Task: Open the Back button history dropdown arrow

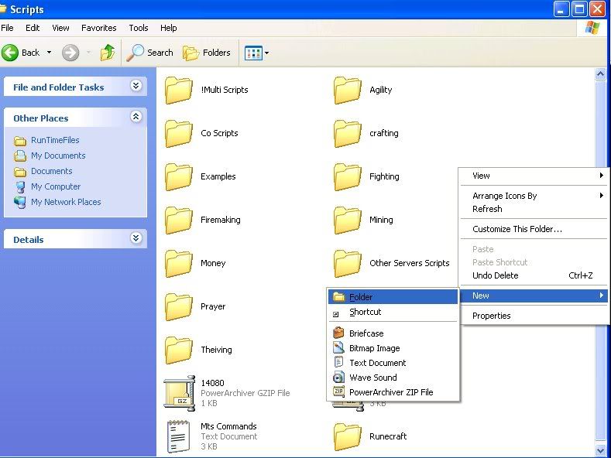Action: [x=50, y=53]
